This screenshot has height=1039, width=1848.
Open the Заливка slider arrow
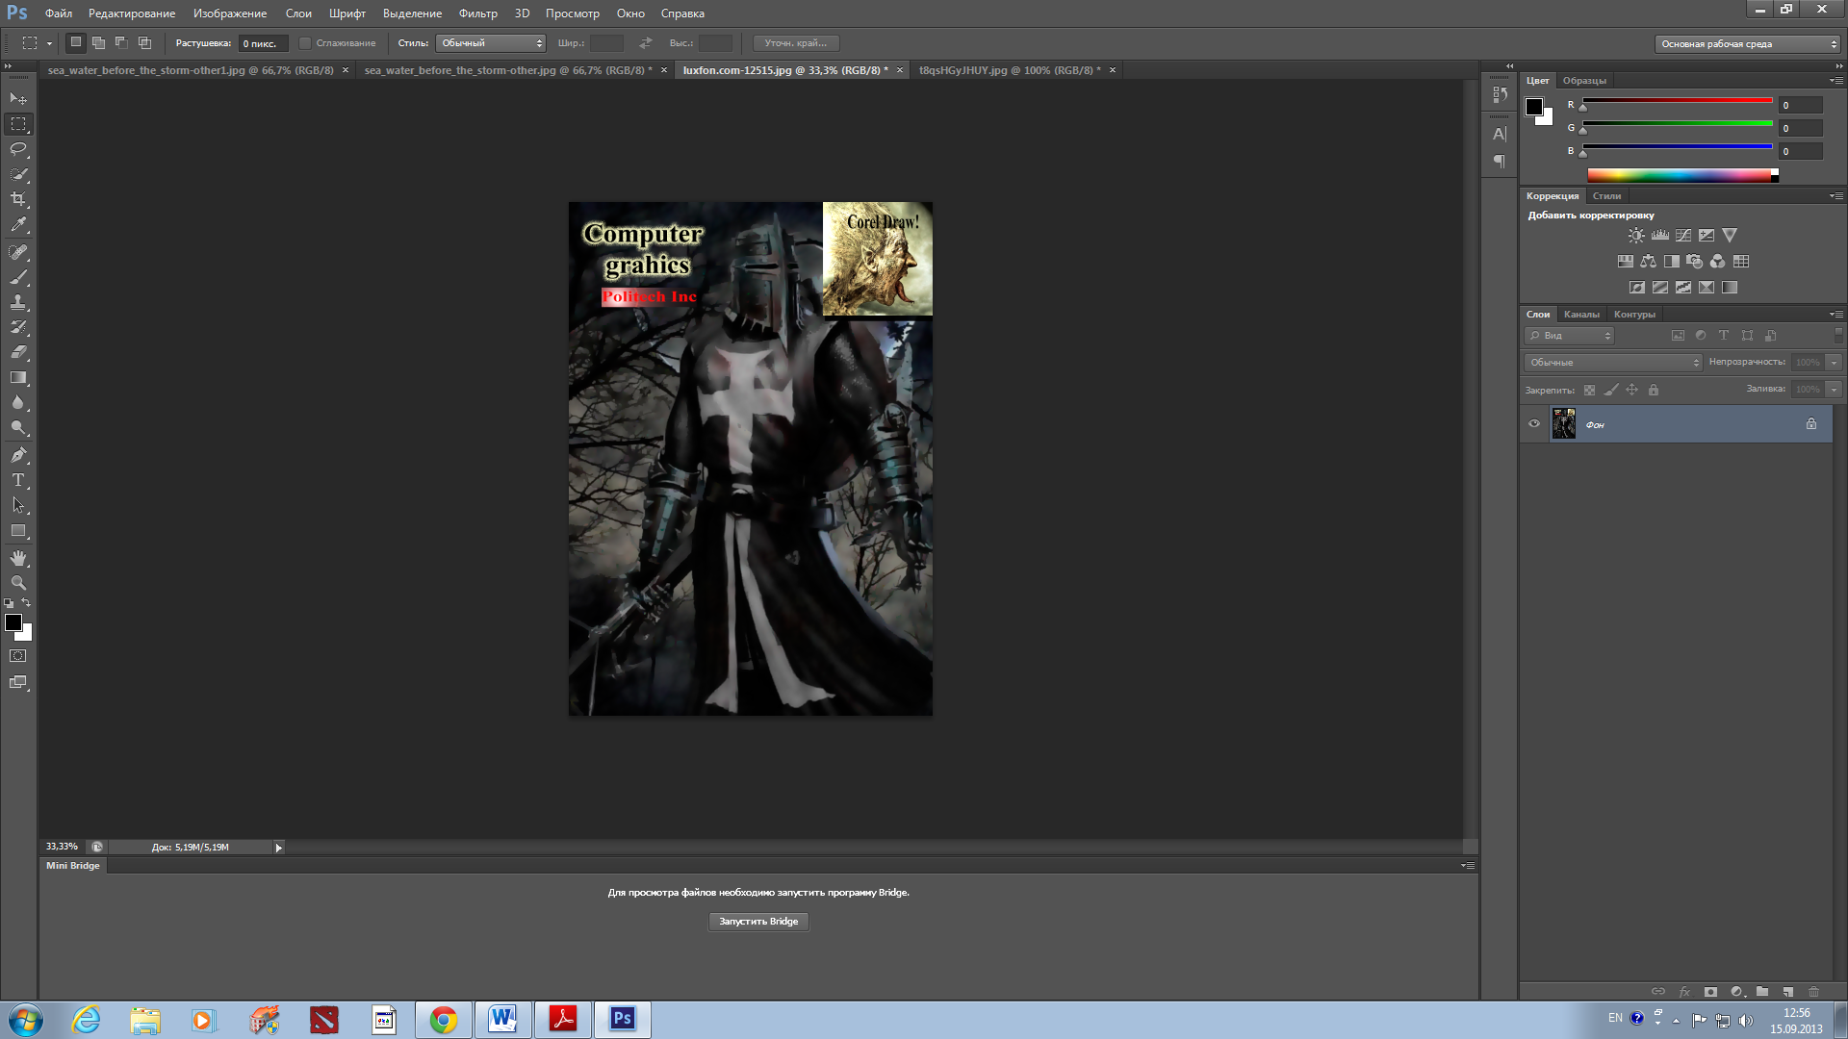[1834, 390]
